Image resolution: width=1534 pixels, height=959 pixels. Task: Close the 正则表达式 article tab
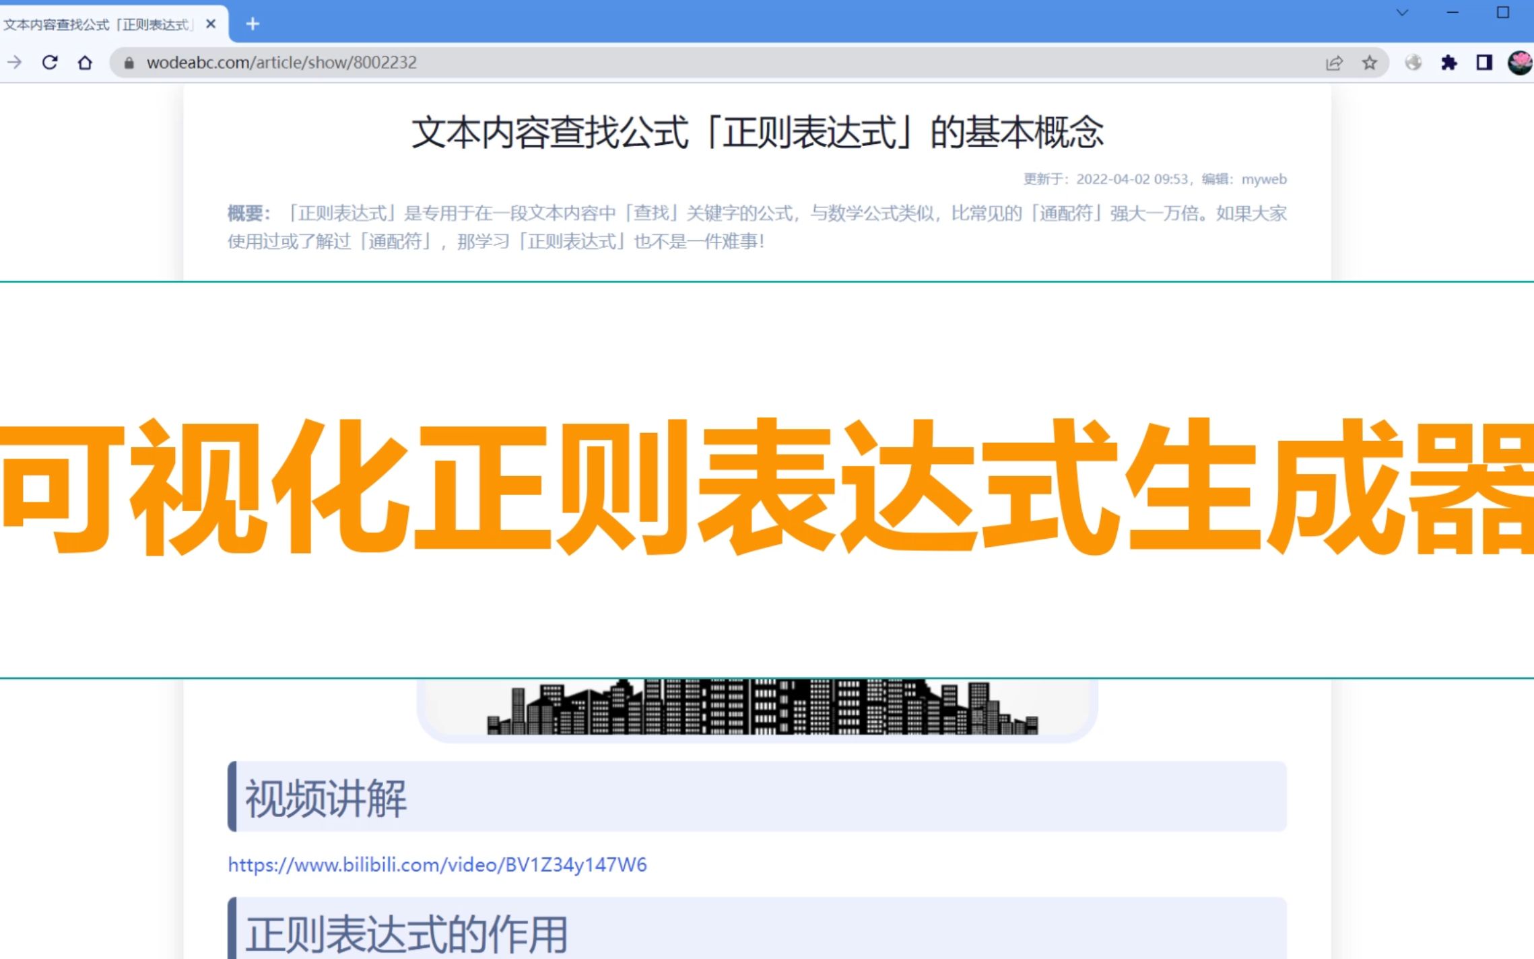(x=211, y=24)
